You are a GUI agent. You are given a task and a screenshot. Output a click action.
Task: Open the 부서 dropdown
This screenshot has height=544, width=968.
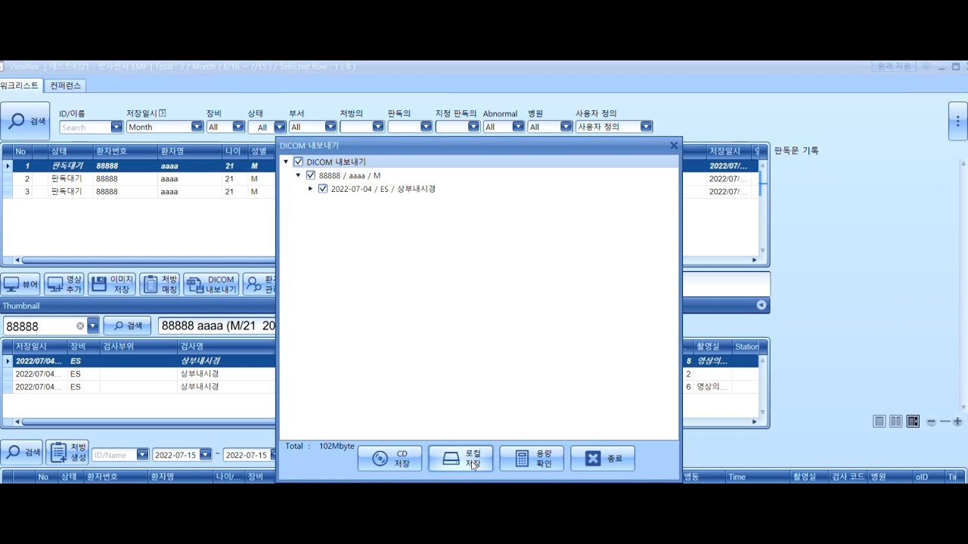coord(330,127)
